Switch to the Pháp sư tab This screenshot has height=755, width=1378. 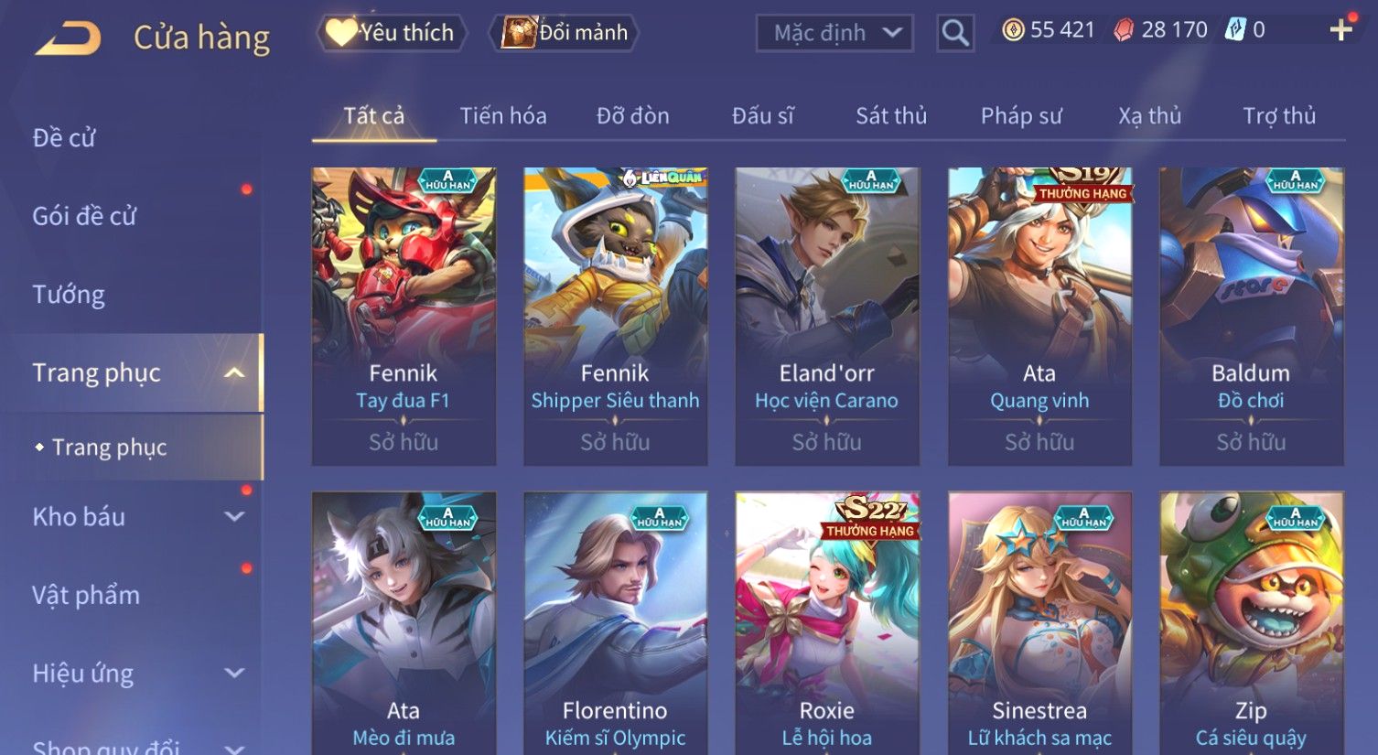click(1021, 116)
